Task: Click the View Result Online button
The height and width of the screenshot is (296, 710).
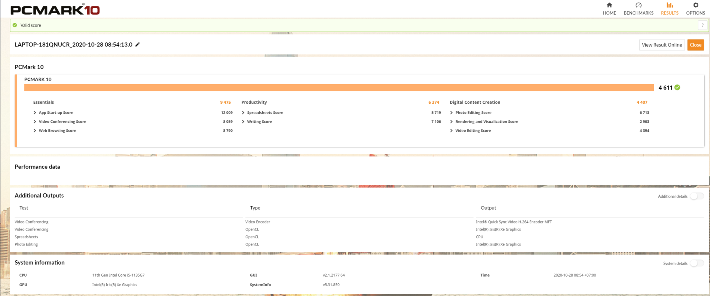Action: tap(662, 45)
